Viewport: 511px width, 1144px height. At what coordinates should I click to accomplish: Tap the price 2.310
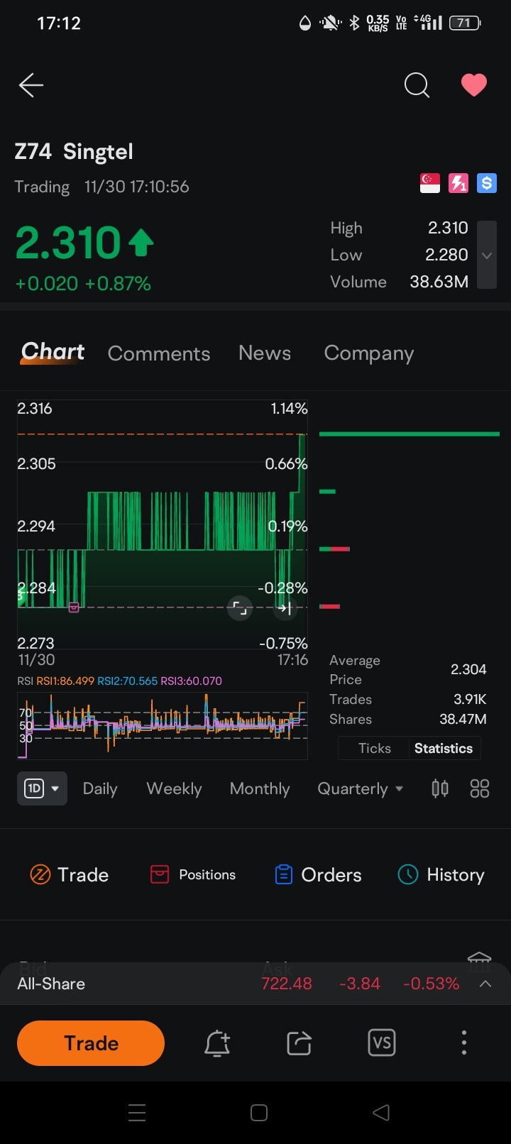[x=69, y=243]
